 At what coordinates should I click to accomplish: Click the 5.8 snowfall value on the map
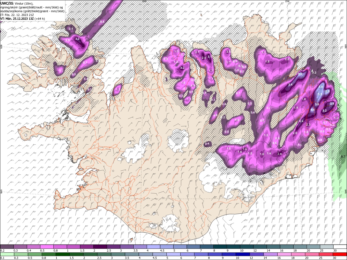click(x=321, y=87)
